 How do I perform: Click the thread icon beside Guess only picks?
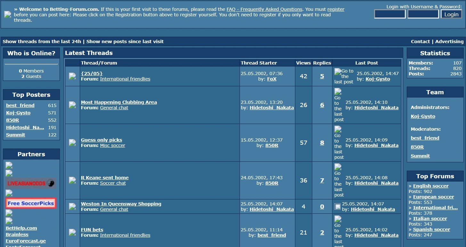pos(72,143)
